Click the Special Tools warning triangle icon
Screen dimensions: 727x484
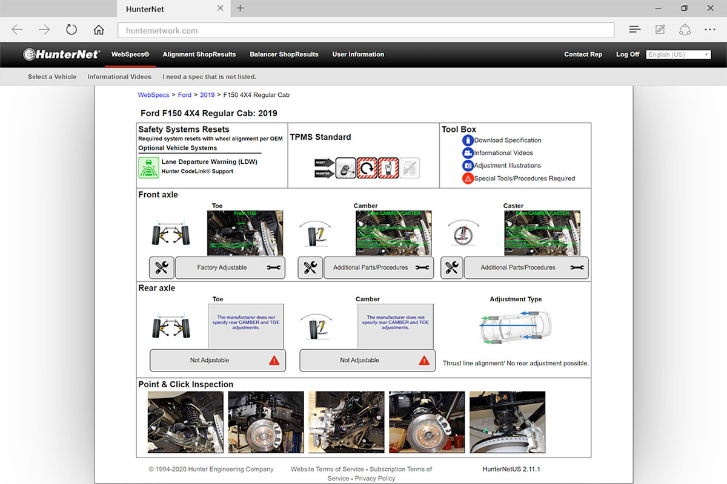468,178
